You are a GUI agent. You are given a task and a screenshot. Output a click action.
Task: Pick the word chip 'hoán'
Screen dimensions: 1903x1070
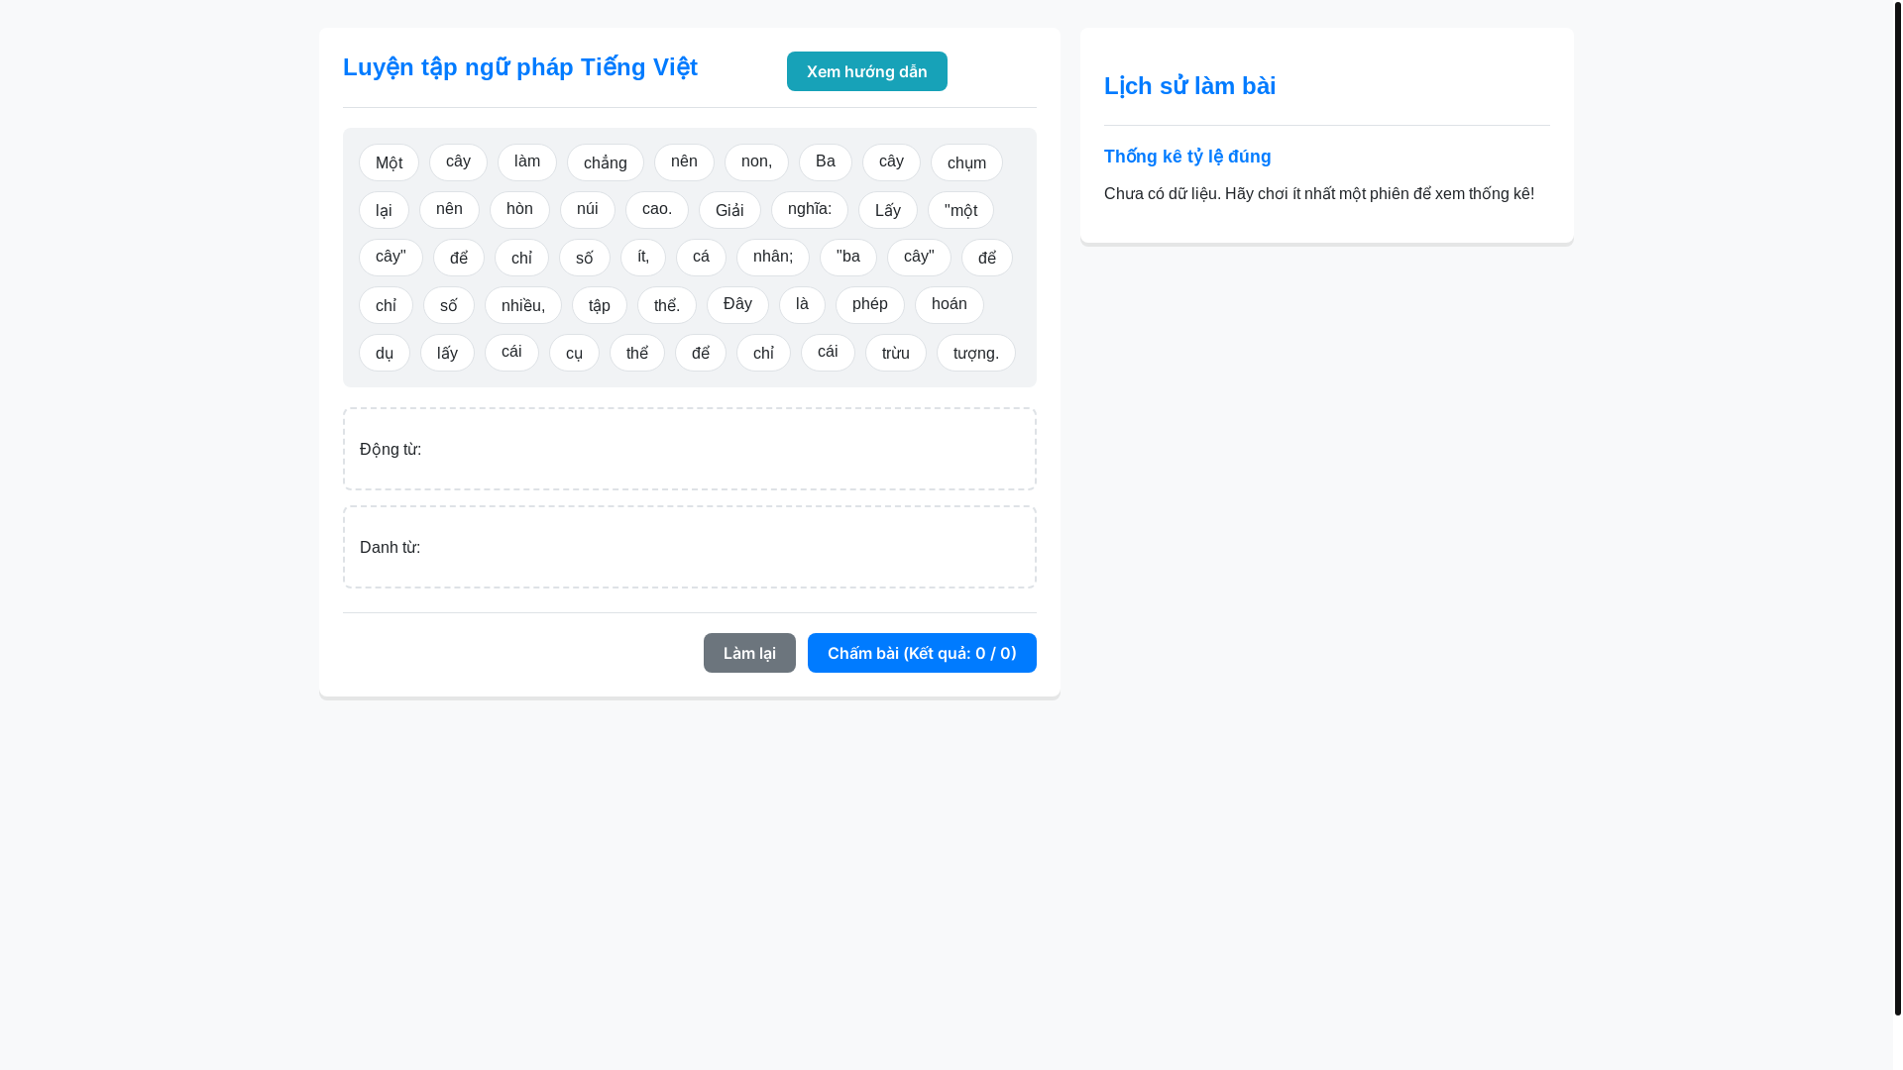coord(950,305)
